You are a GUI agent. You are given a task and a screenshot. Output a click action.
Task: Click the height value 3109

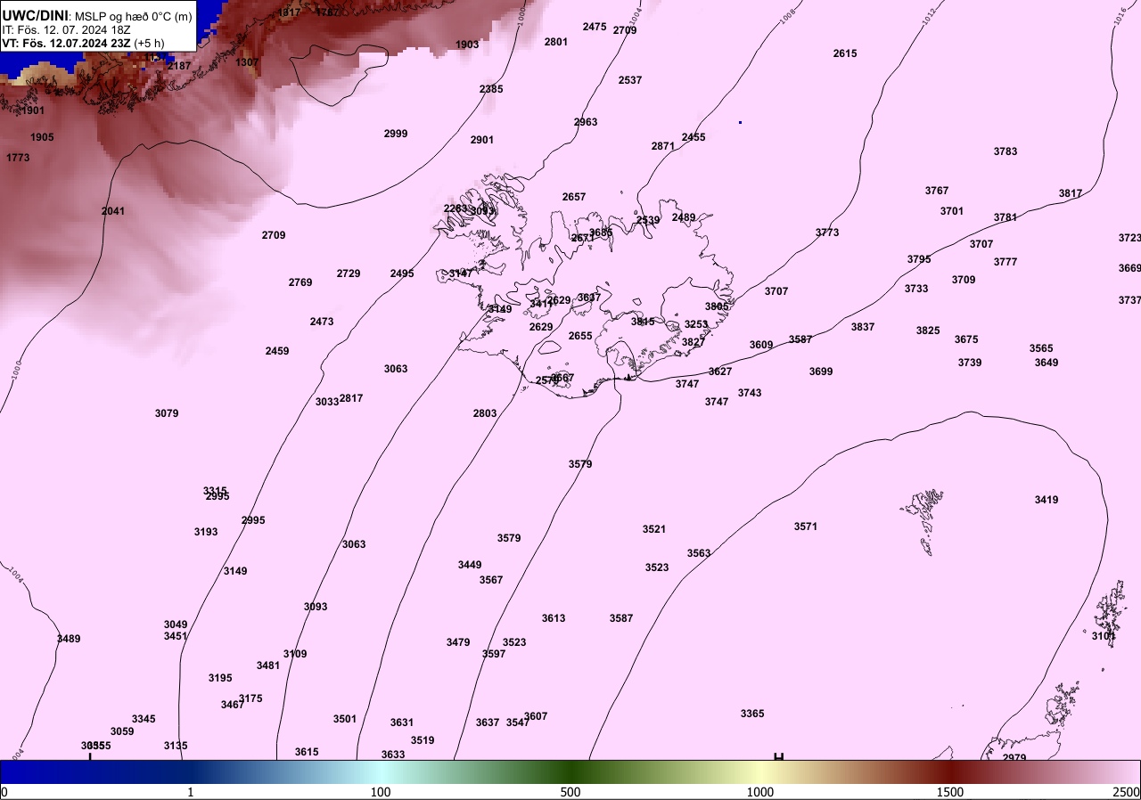[x=295, y=654]
